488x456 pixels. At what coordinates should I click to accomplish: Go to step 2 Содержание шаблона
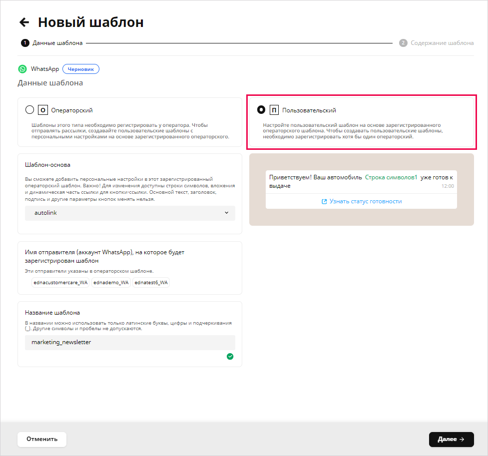click(x=437, y=43)
